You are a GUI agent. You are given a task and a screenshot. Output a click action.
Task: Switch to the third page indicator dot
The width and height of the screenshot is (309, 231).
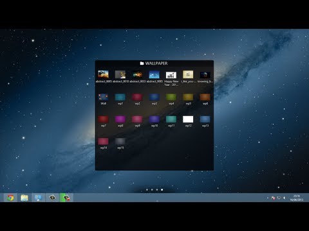coord(157,190)
